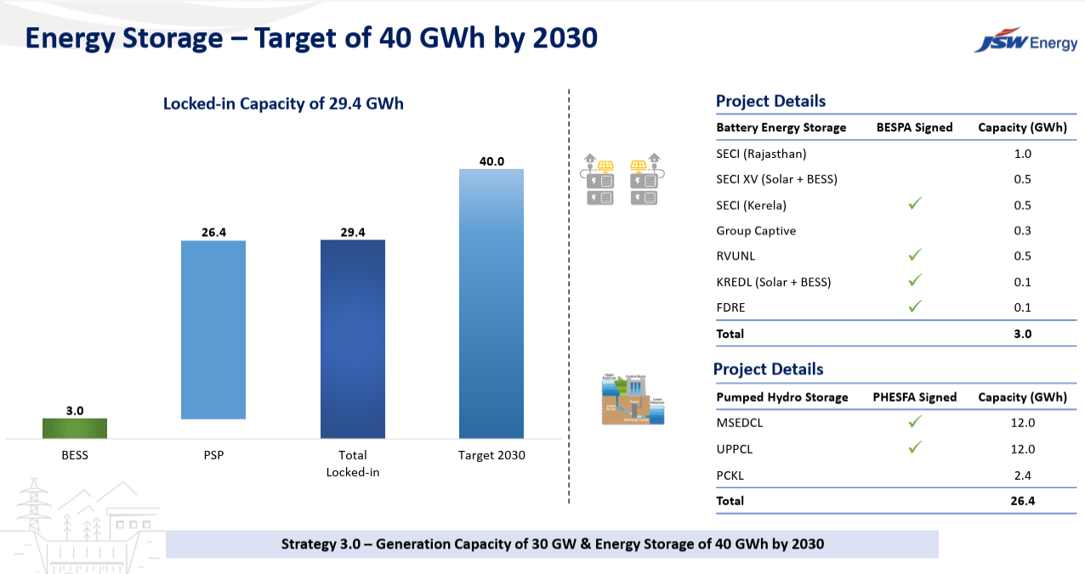Click the Locked-in Capacity of 29.4 GWh heading
Viewport: 1085px width, 574px height.
(x=283, y=104)
